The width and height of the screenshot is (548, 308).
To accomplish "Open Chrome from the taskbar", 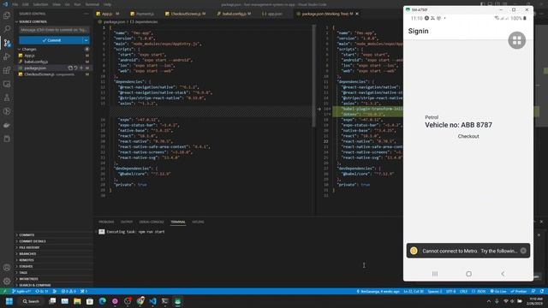I will pos(140,301).
